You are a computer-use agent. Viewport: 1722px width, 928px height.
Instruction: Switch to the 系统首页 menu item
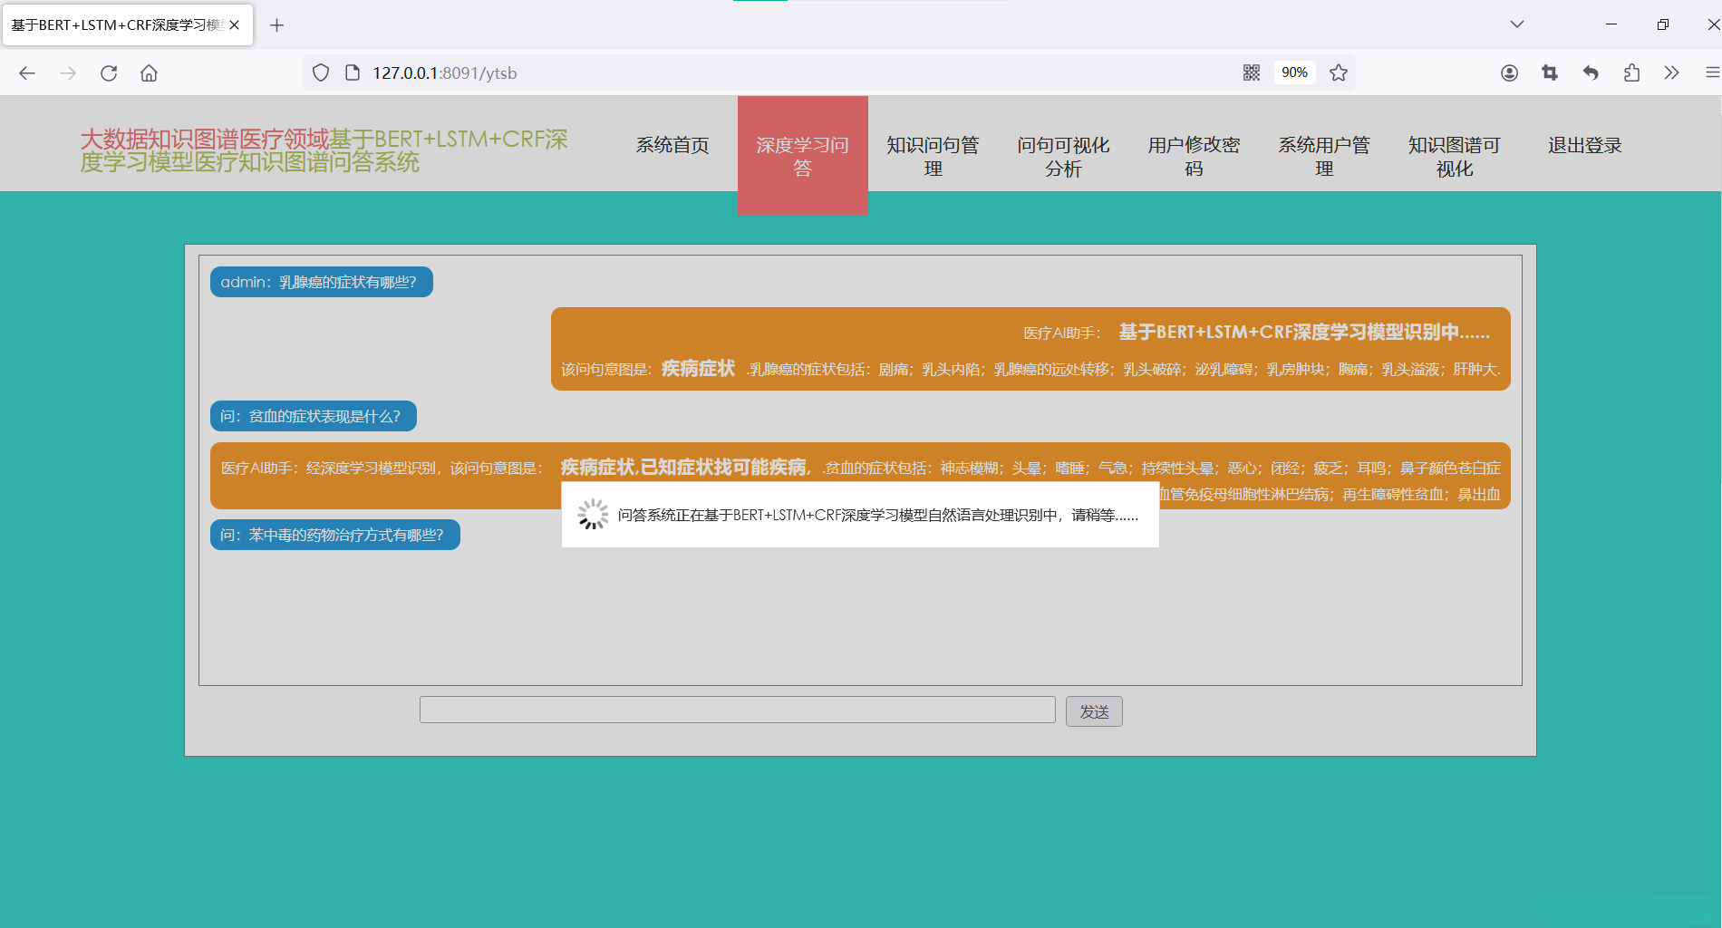672,145
